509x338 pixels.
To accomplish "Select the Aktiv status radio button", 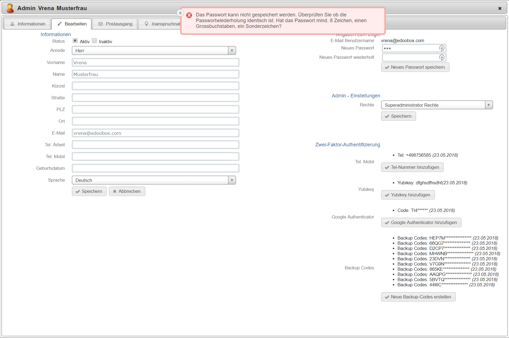I will click(75, 41).
